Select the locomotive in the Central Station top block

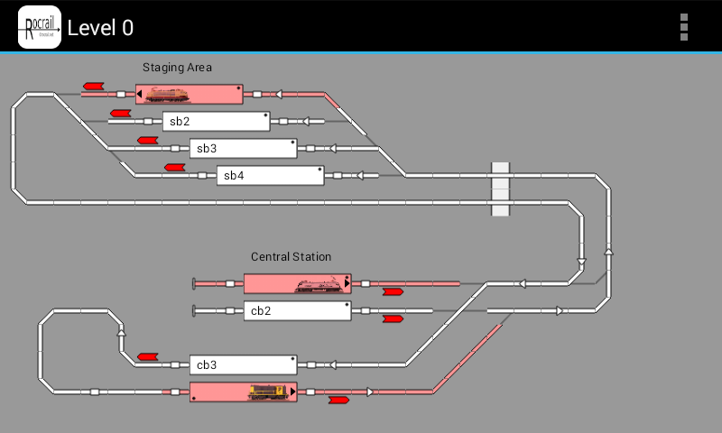(x=318, y=284)
